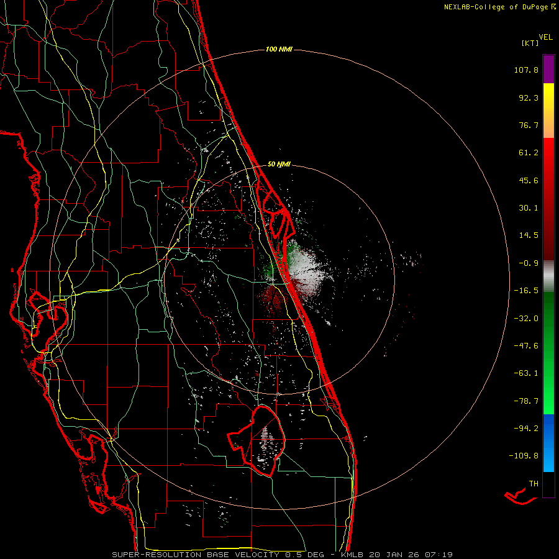
Task: Click the -78.7 legend value
Action: tap(526, 401)
